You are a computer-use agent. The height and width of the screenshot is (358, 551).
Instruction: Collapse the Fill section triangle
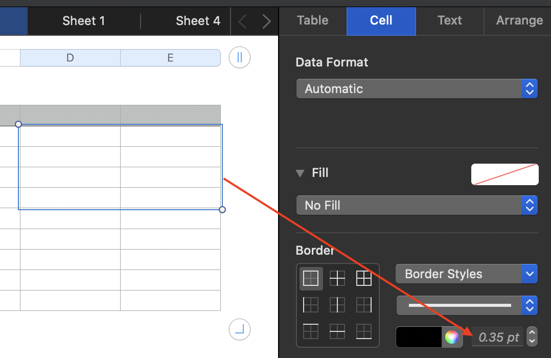pyautogui.click(x=300, y=173)
